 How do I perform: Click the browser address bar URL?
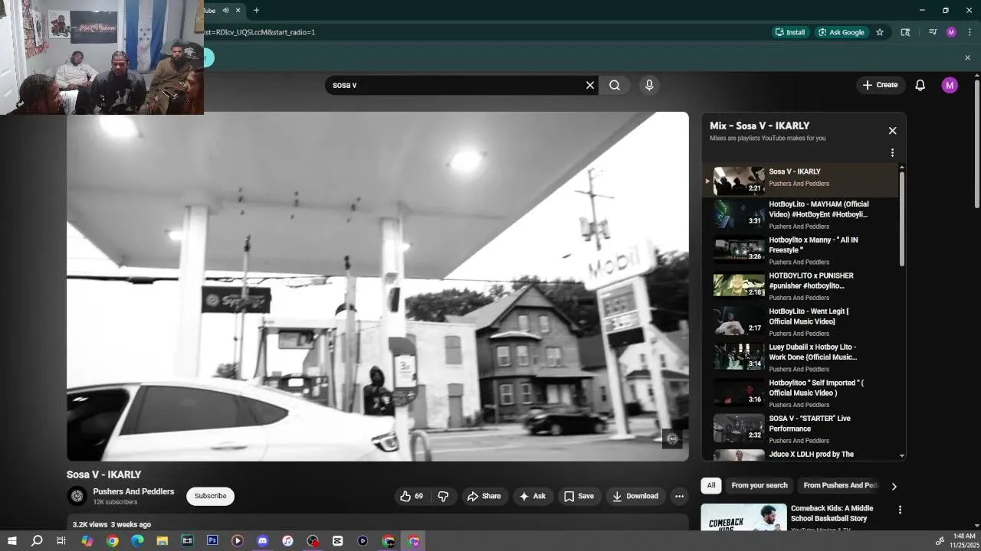[x=259, y=32]
